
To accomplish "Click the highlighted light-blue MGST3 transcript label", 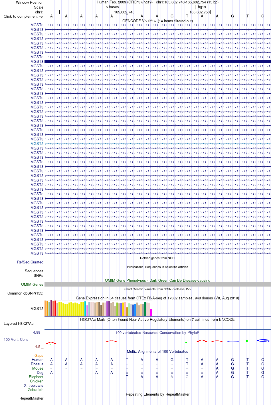I will pos(37,144).
